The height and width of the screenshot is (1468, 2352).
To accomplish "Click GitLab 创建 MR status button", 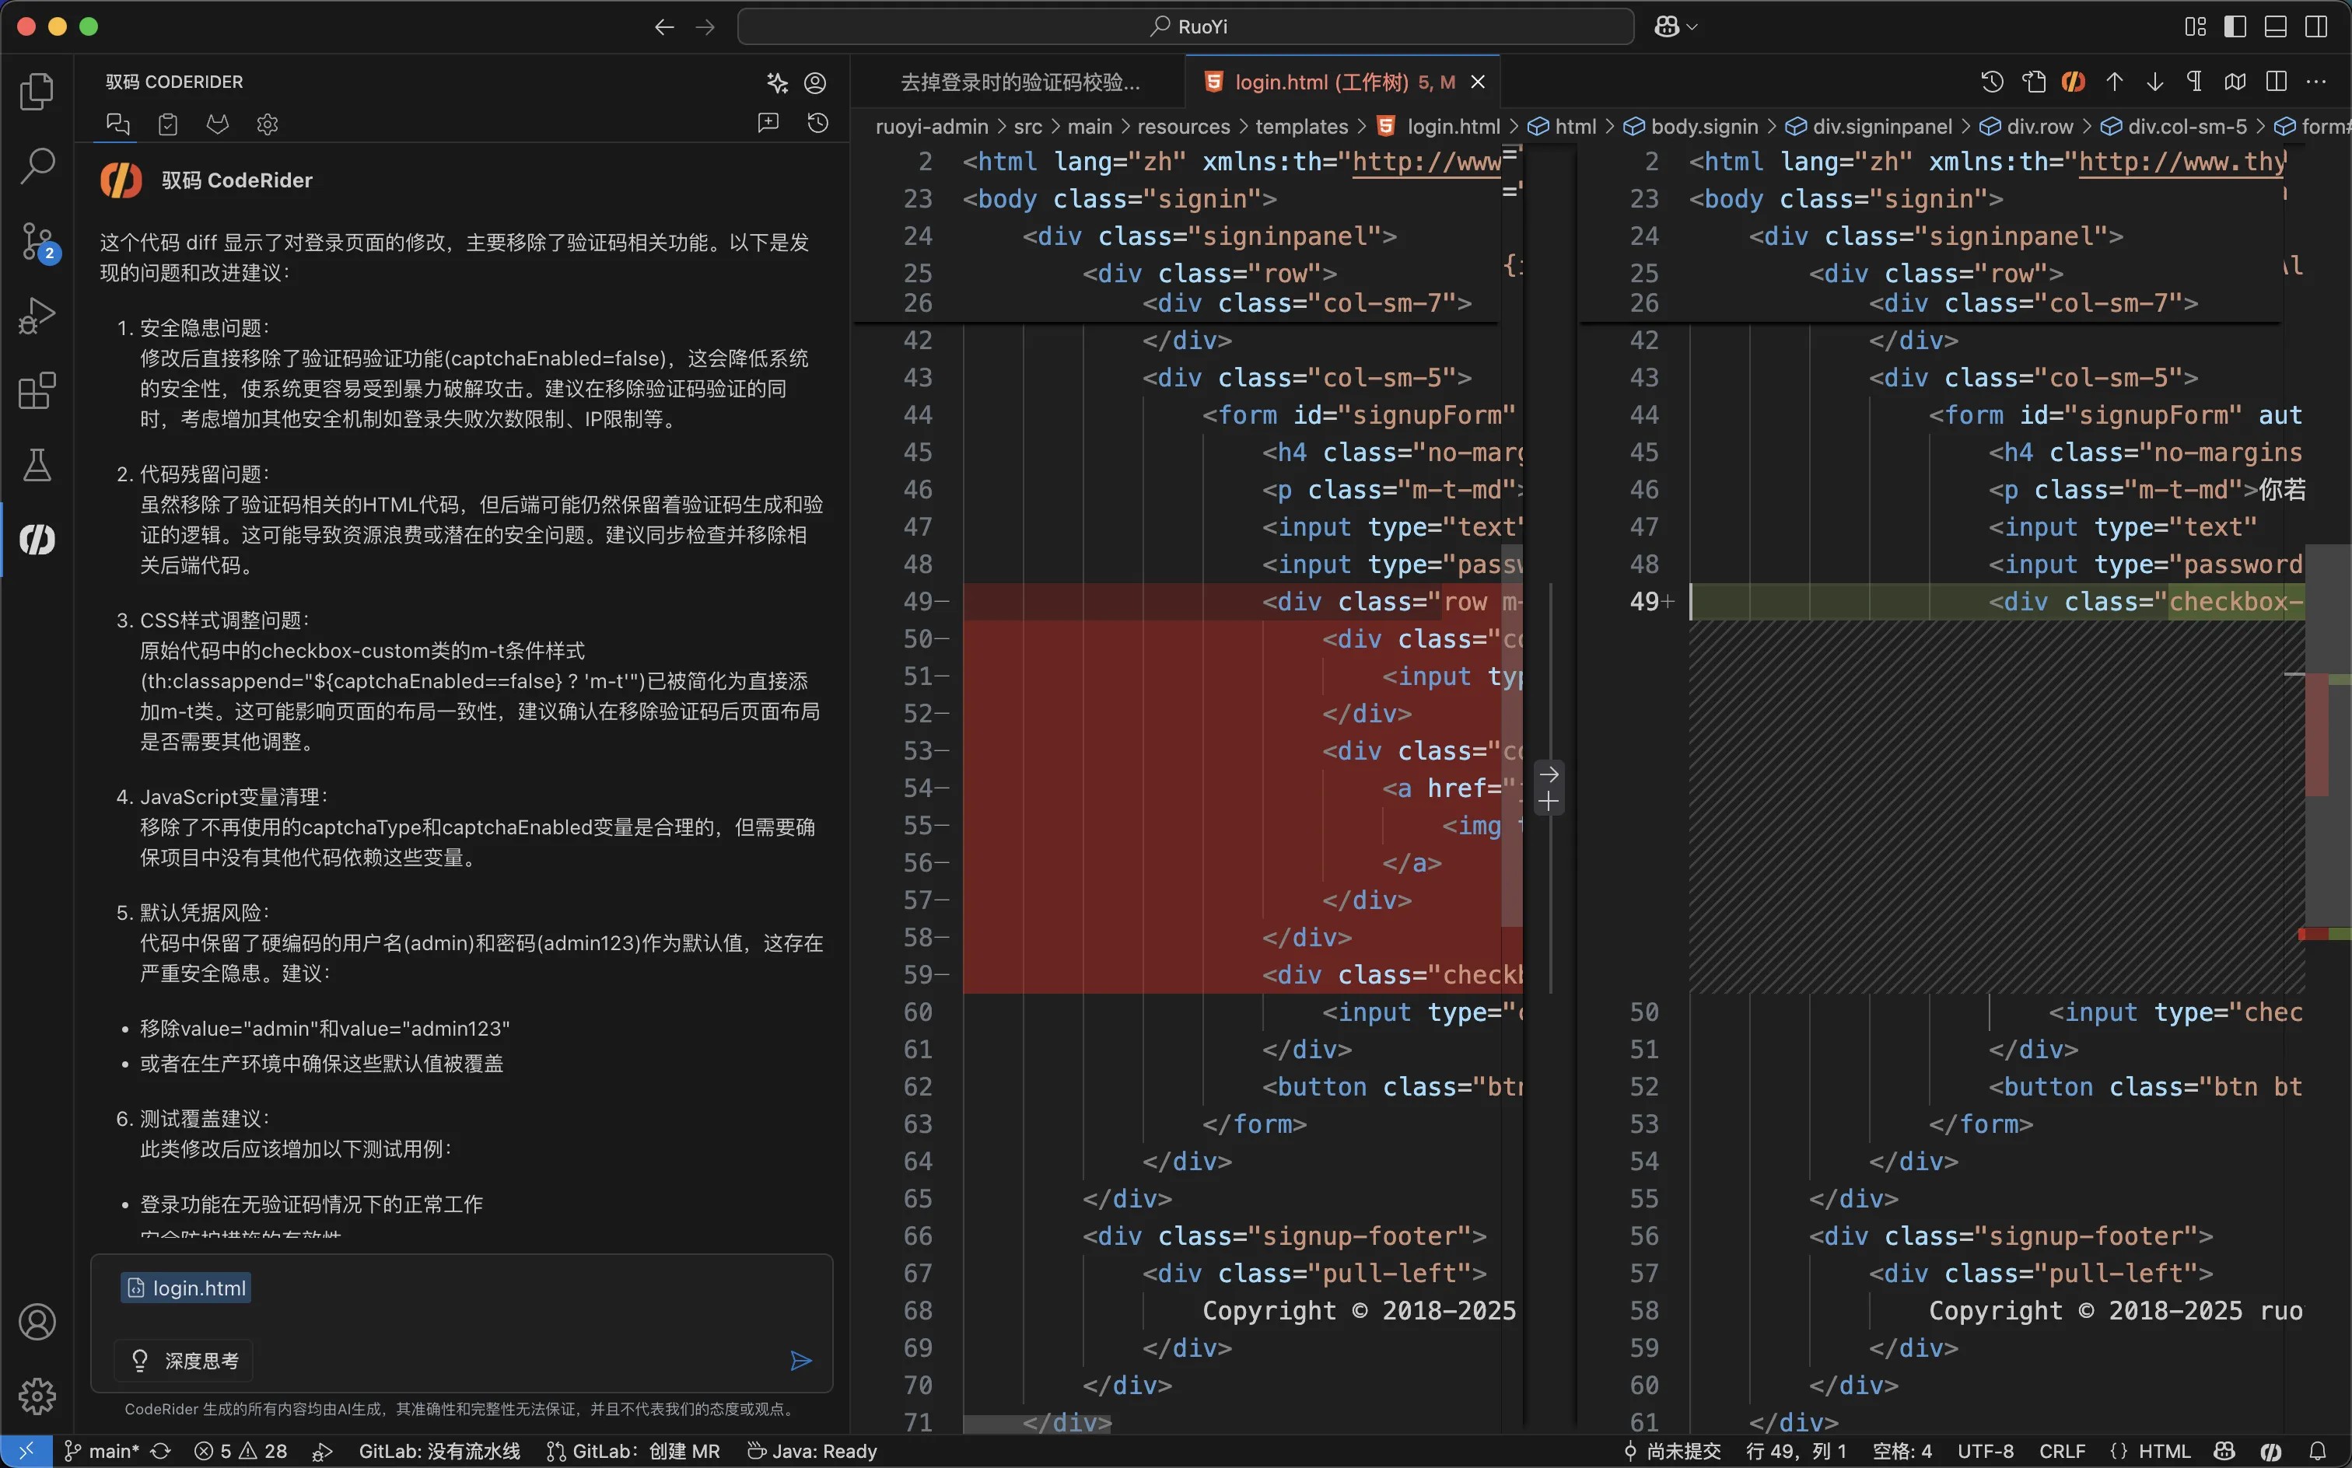I will point(633,1451).
